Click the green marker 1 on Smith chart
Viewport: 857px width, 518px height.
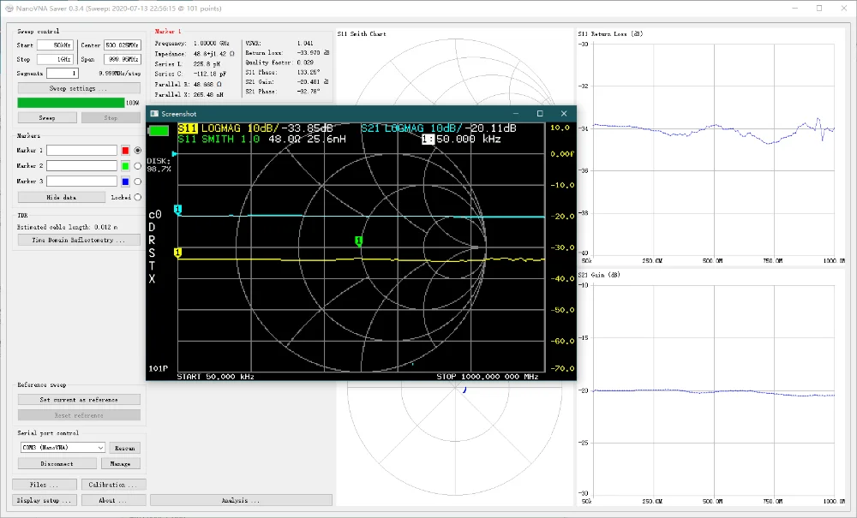(x=359, y=241)
